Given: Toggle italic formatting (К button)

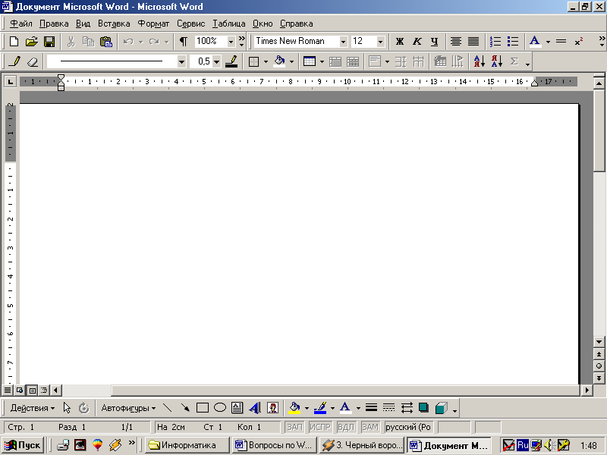Looking at the screenshot, I should [417, 42].
